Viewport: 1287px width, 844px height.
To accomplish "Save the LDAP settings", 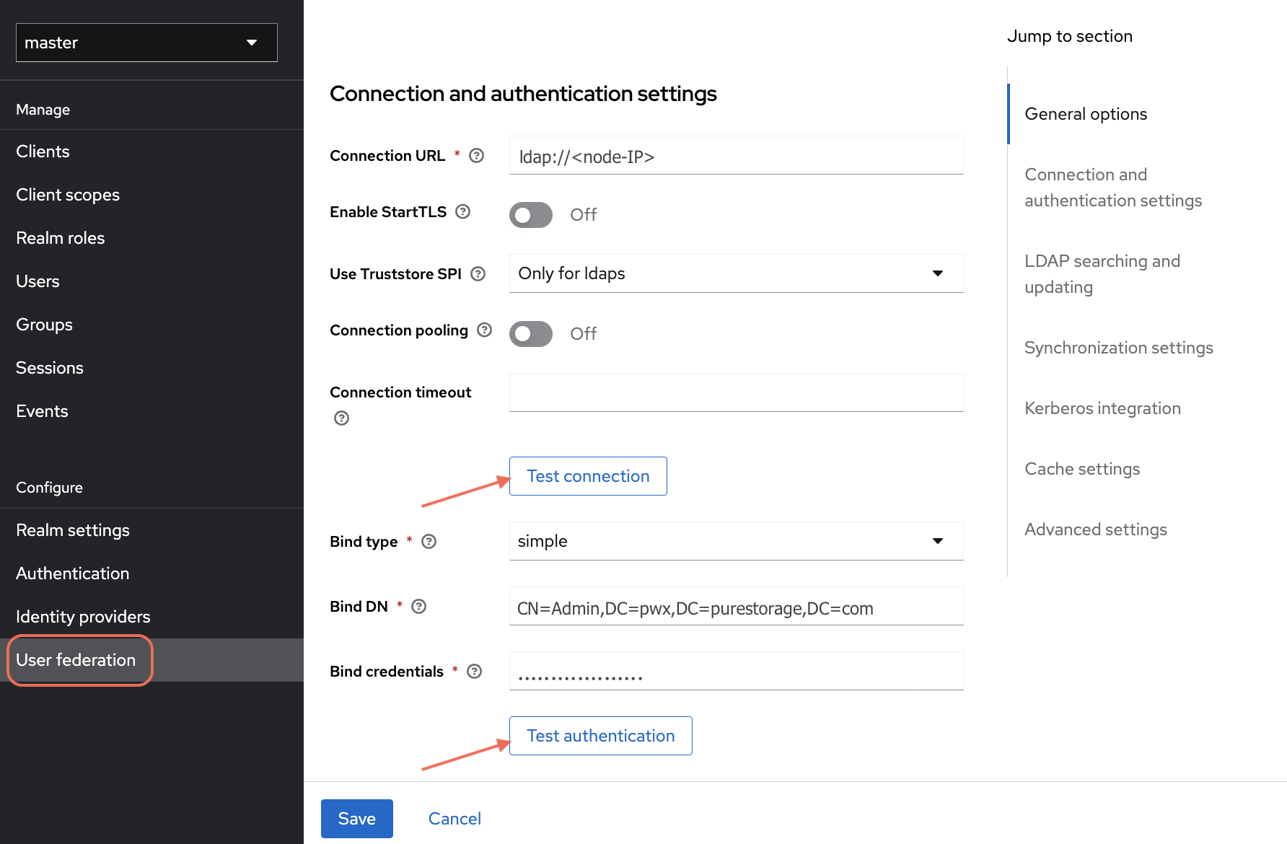I will [356, 819].
